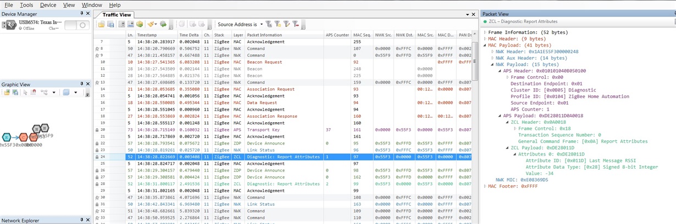Open the Tools menu

tap(26, 5)
